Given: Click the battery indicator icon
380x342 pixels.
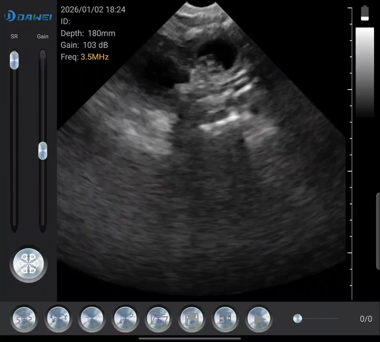Looking at the screenshot, I should point(365,13).
